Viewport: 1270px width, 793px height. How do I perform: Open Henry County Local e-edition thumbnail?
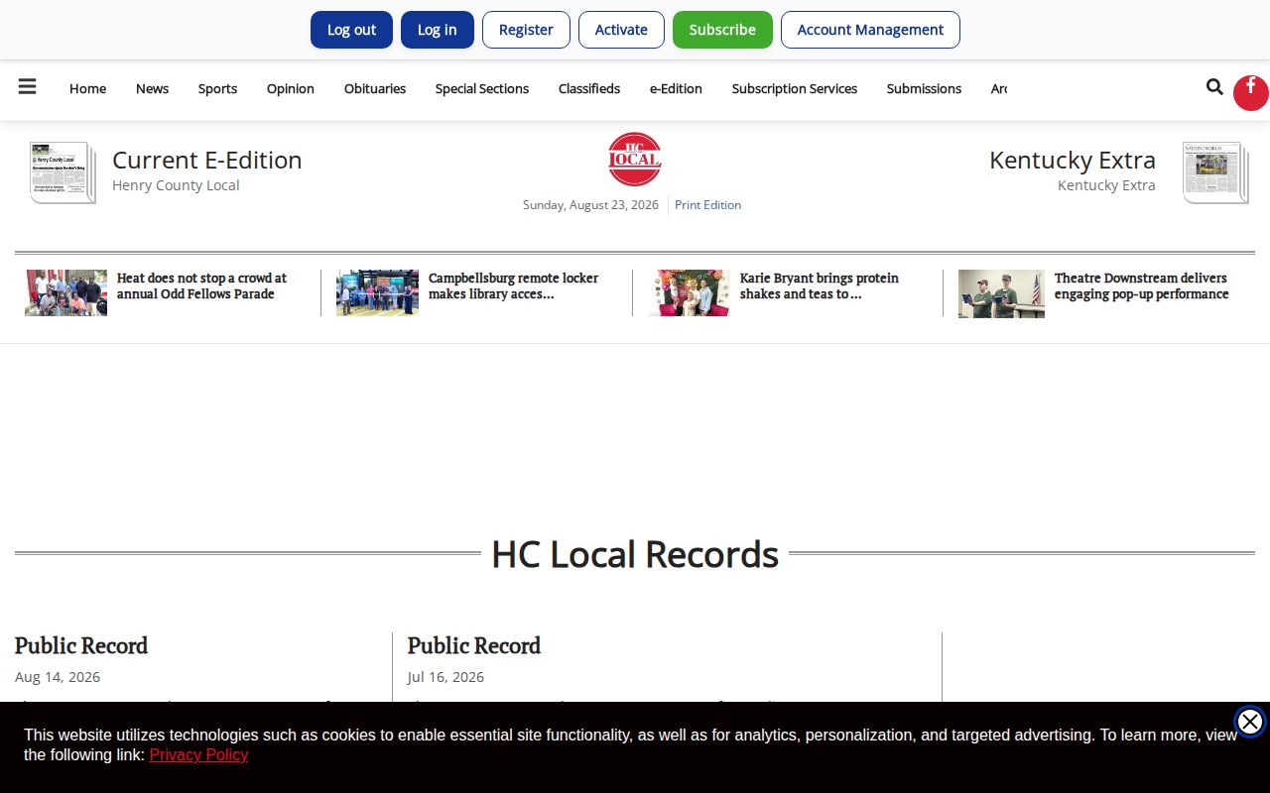click(x=63, y=172)
